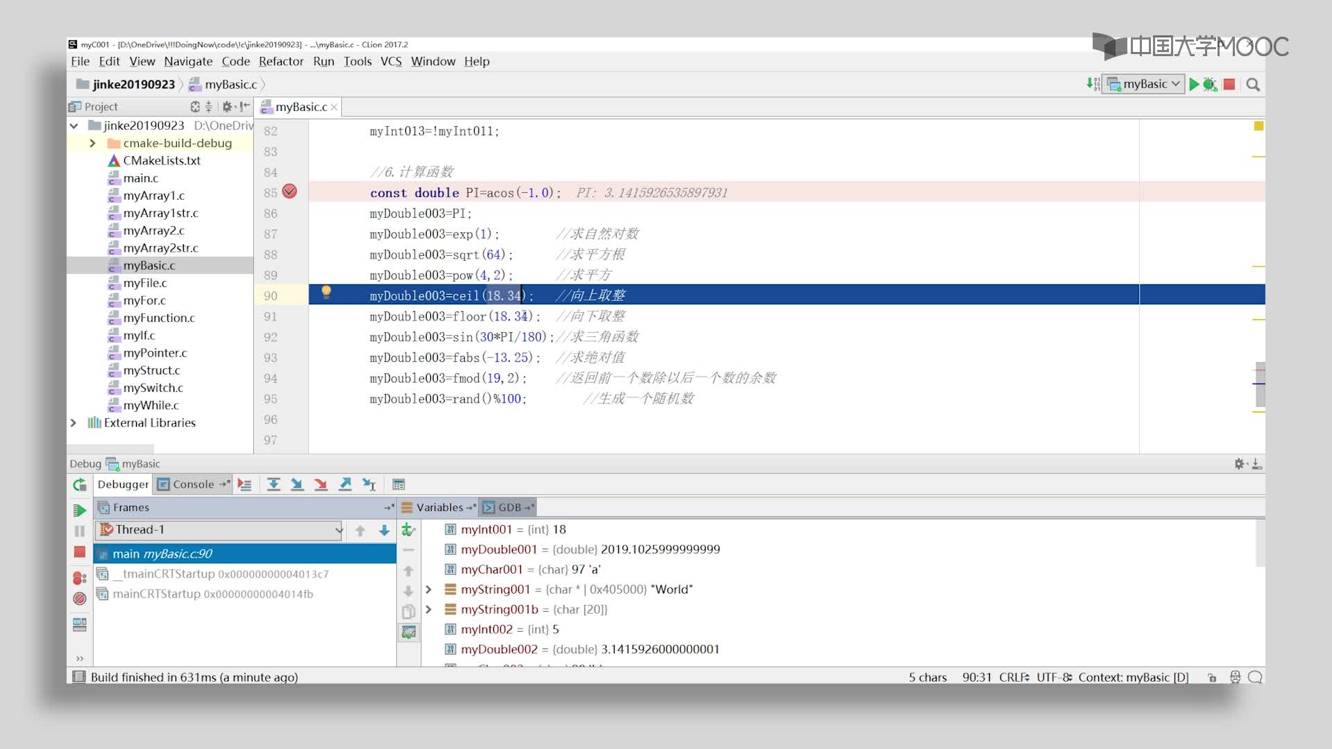Click the Step Into arrow

click(297, 485)
